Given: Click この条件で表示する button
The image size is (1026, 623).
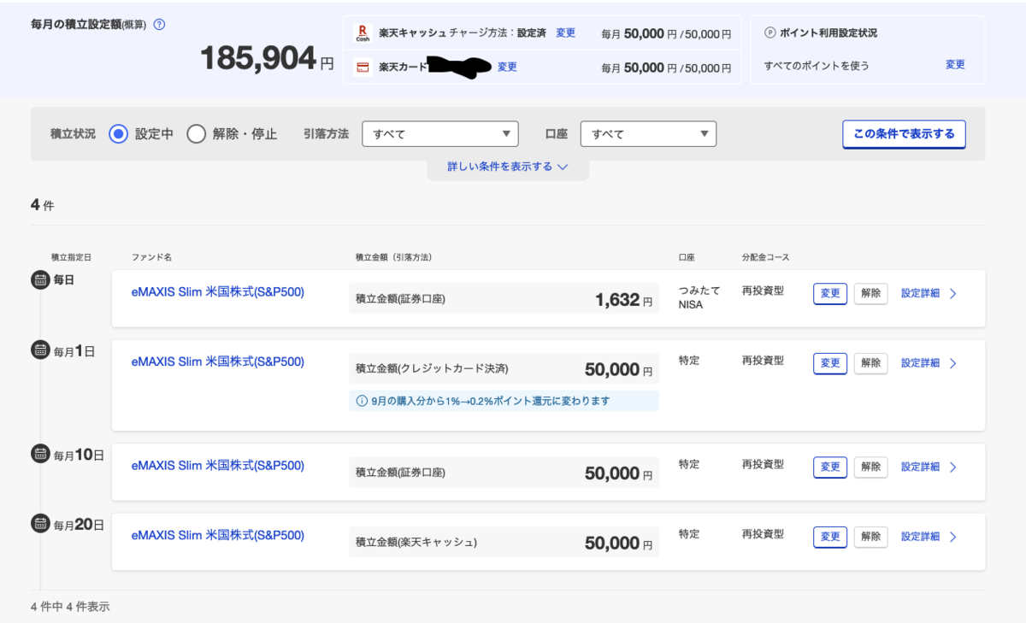Looking at the screenshot, I should pos(904,134).
